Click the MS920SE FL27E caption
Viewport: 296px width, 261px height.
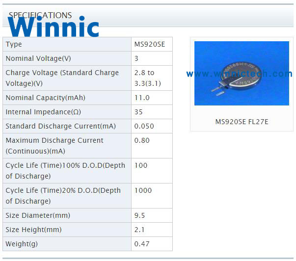click(242, 122)
